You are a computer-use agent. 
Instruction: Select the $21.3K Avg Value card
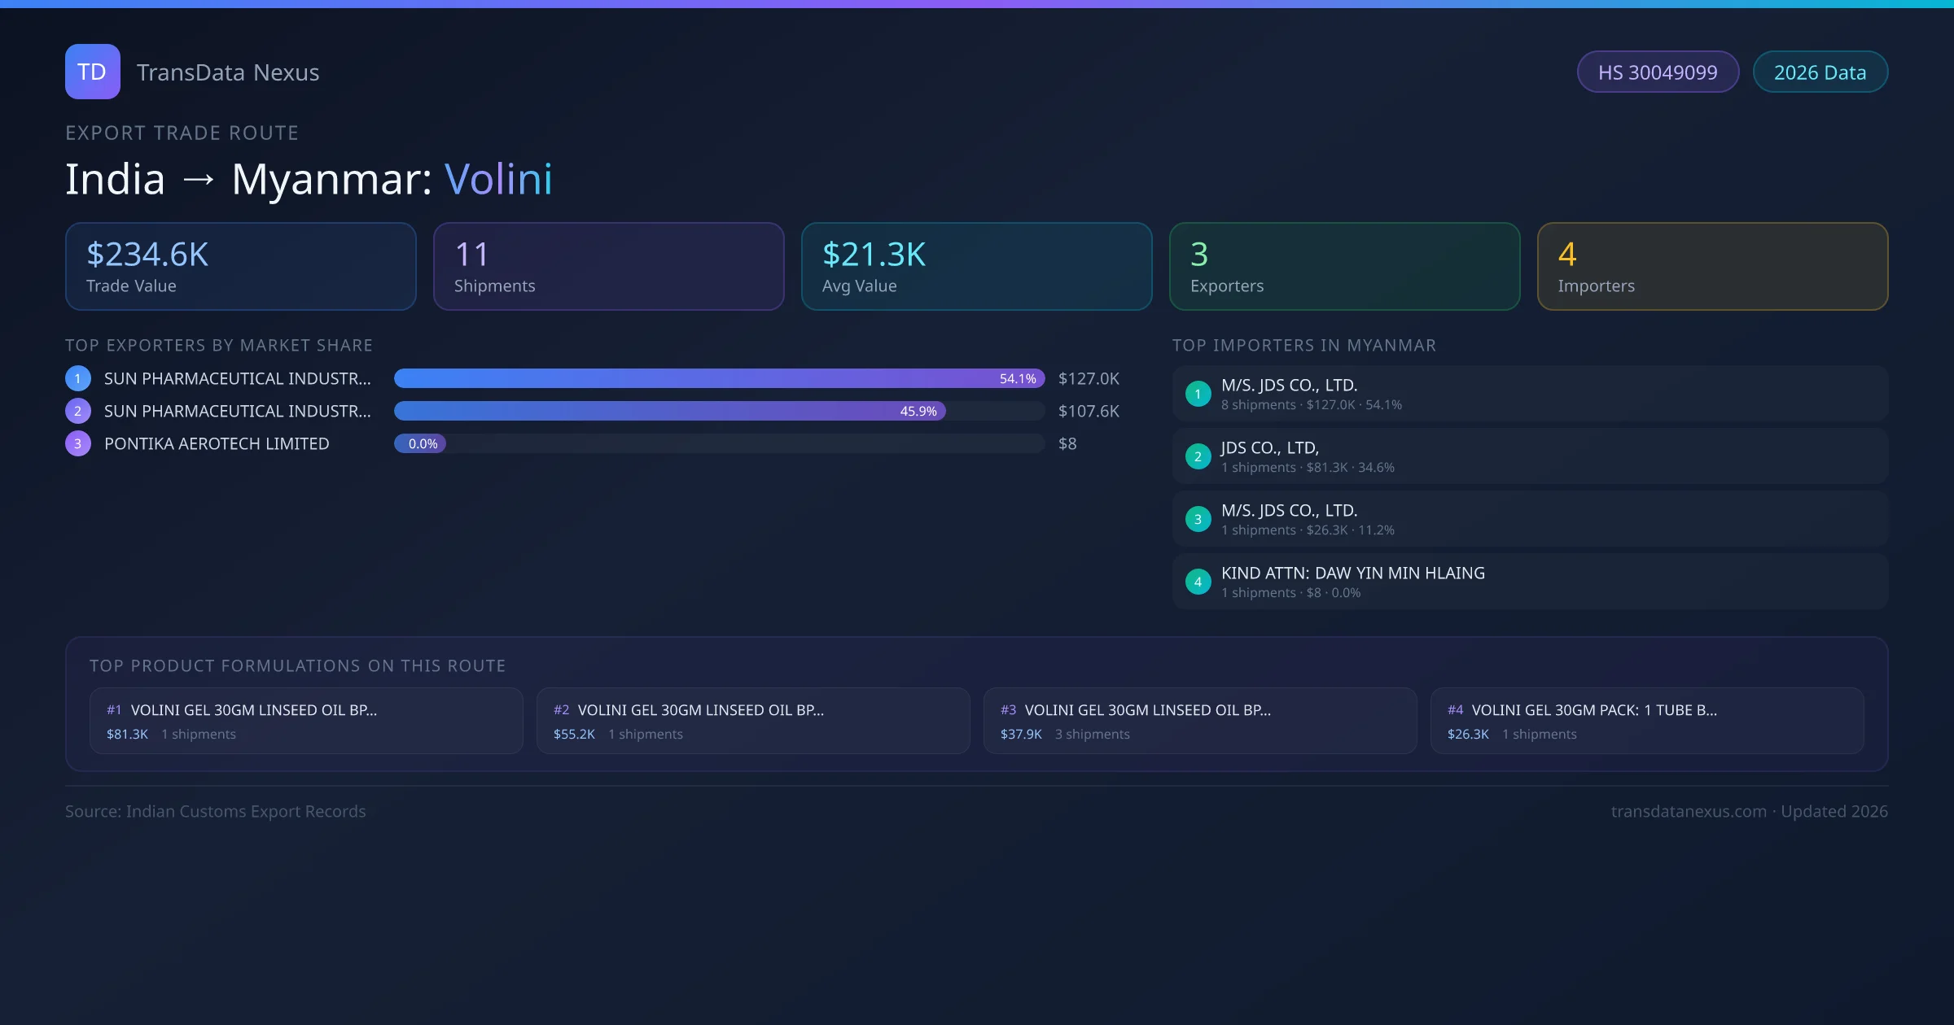pyautogui.click(x=976, y=267)
